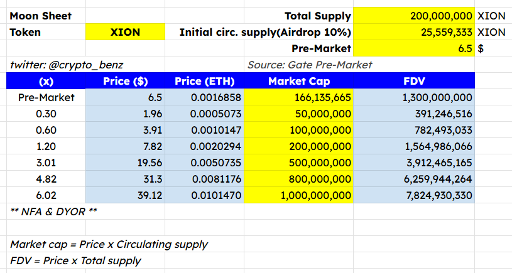512x273 pixels.
Task: Click the 1,564,986,066 FDV cell
Action: pos(414,146)
